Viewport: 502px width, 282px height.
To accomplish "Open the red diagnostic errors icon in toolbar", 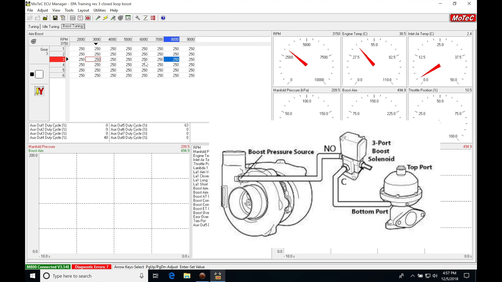I will pyautogui.click(x=88, y=18).
